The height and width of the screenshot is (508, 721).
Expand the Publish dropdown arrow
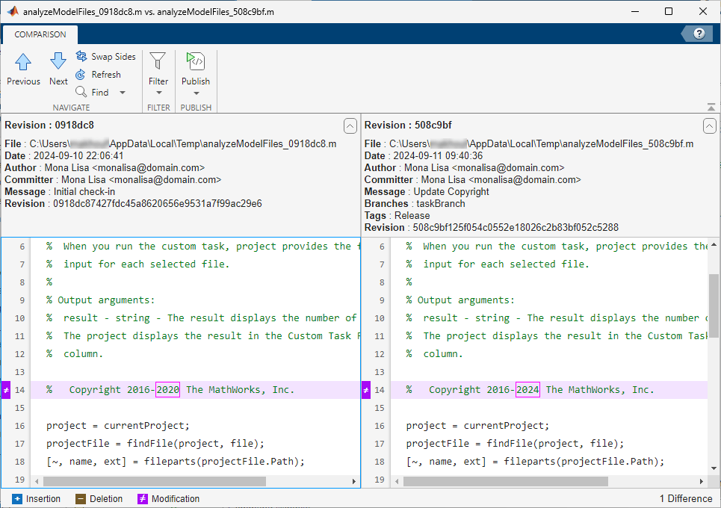coord(197,93)
